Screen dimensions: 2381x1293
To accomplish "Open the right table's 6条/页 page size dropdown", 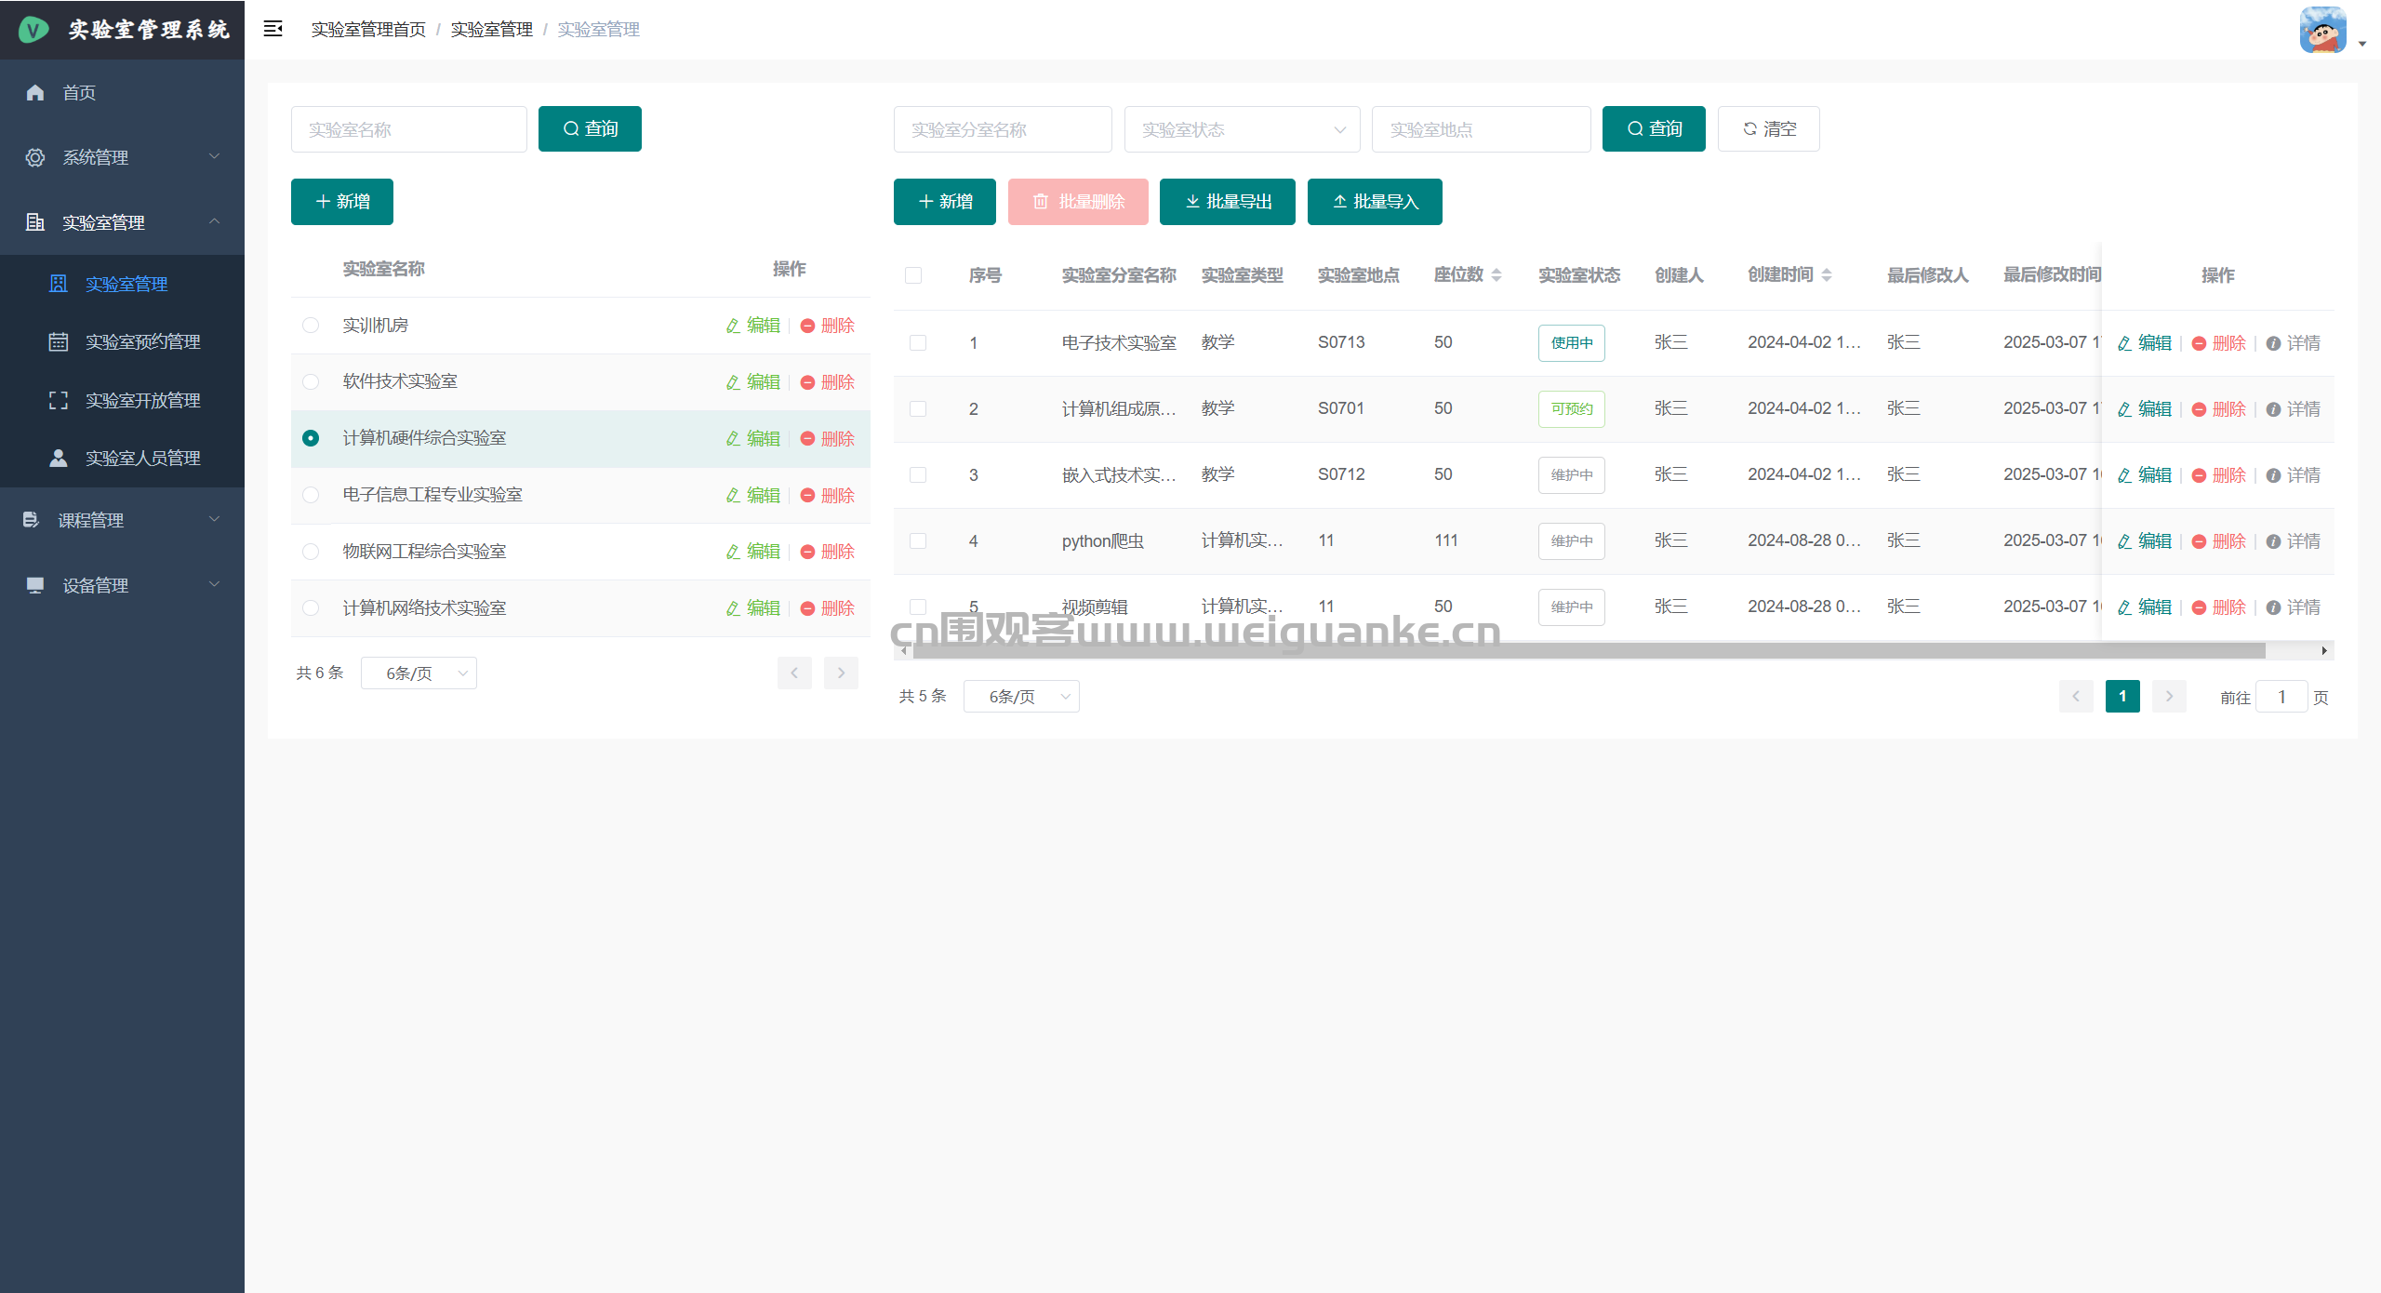I will pyautogui.click(x=1021, y=697).
